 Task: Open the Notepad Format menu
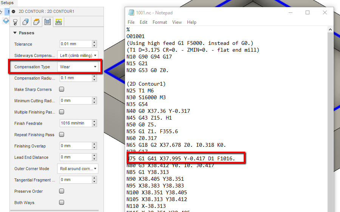click(160, 22)
